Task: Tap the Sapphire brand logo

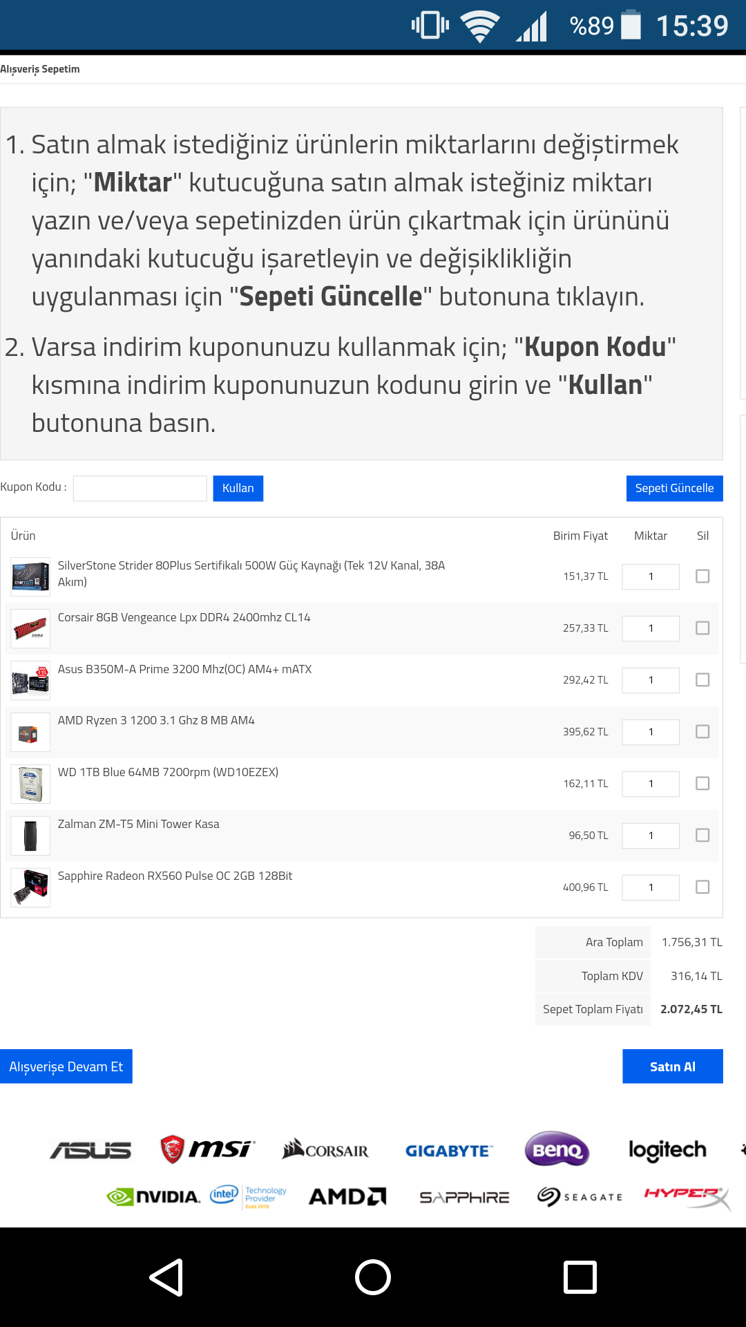Action: (464, 1197)
